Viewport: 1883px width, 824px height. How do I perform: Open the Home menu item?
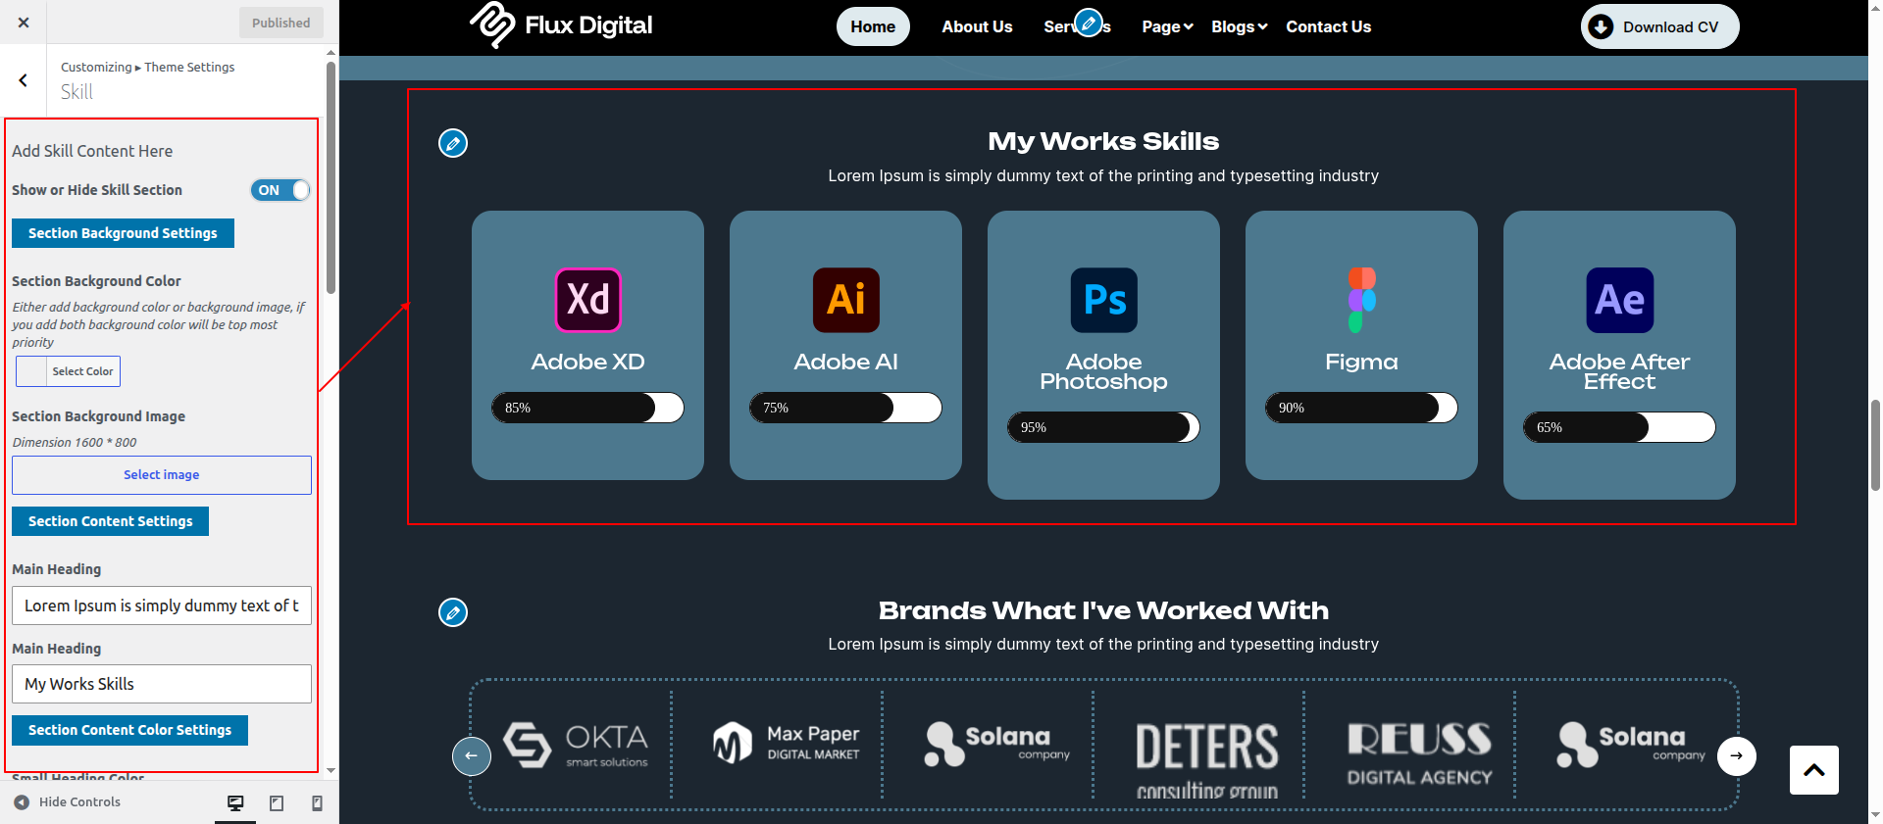[873, 26]
